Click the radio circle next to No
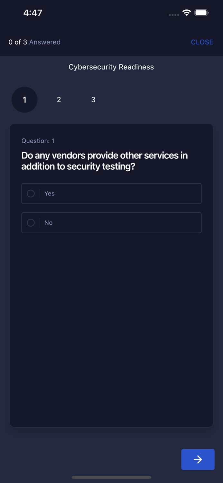 point(31,223)
